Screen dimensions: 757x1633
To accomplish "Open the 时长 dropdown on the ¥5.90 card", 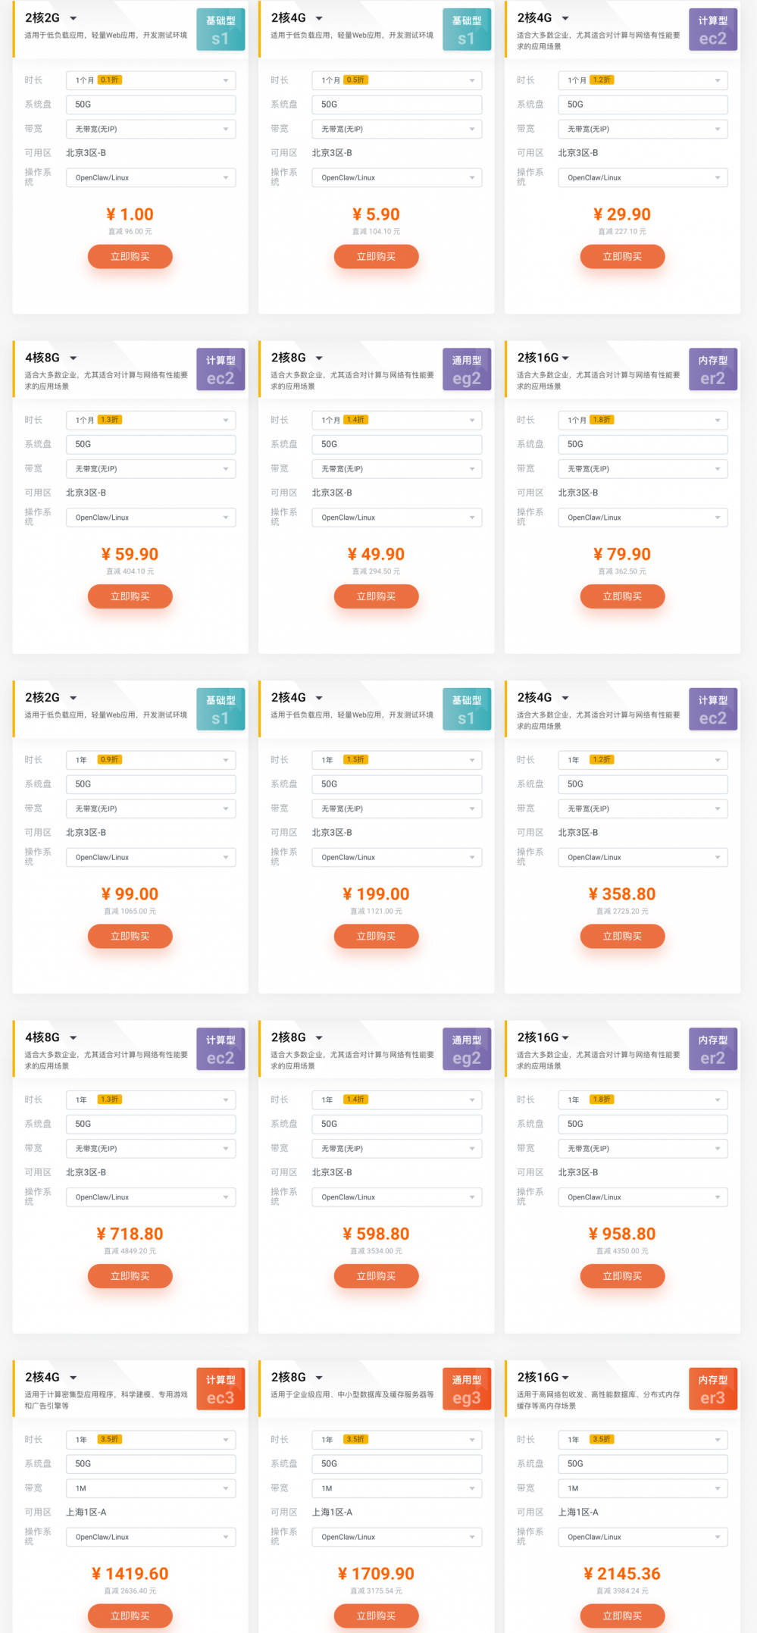I will pos(396,80).
